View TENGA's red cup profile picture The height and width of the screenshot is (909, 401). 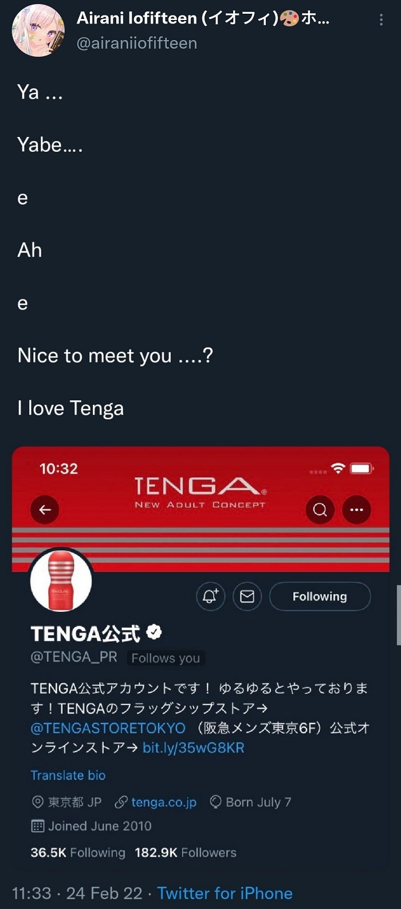tap(61, 580)
